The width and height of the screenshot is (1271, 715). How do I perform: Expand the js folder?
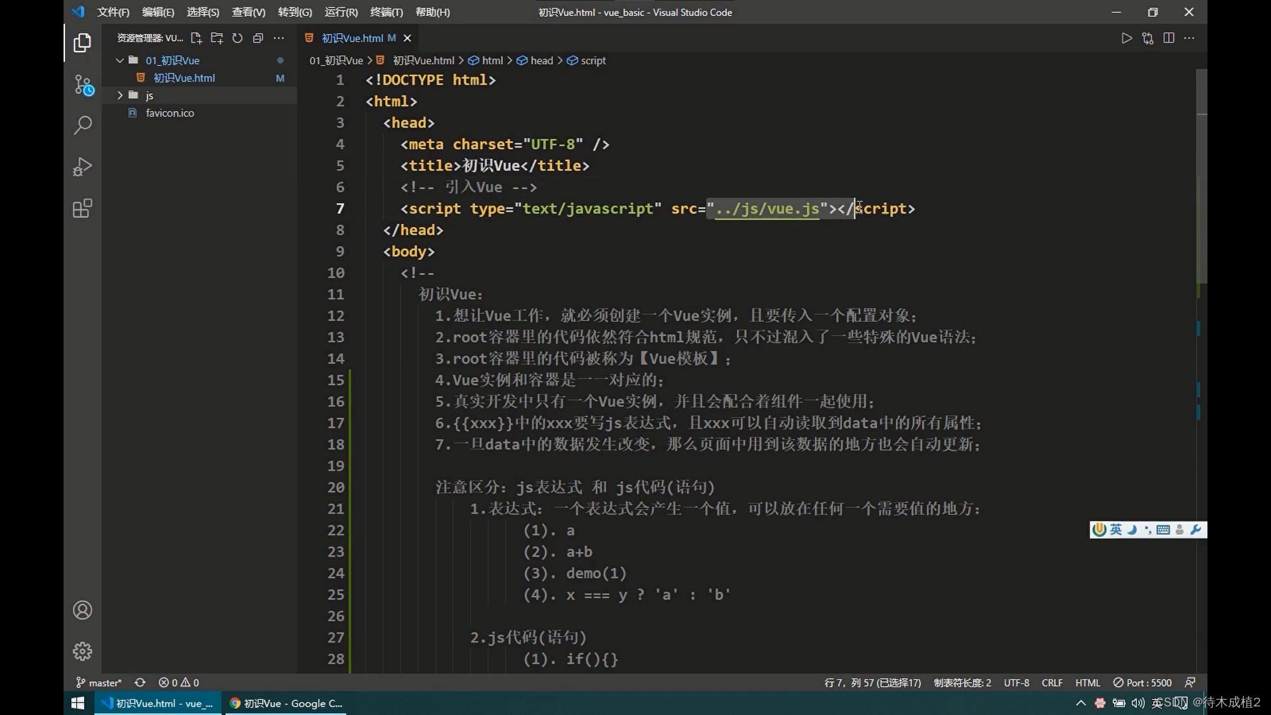click(120, 95)
